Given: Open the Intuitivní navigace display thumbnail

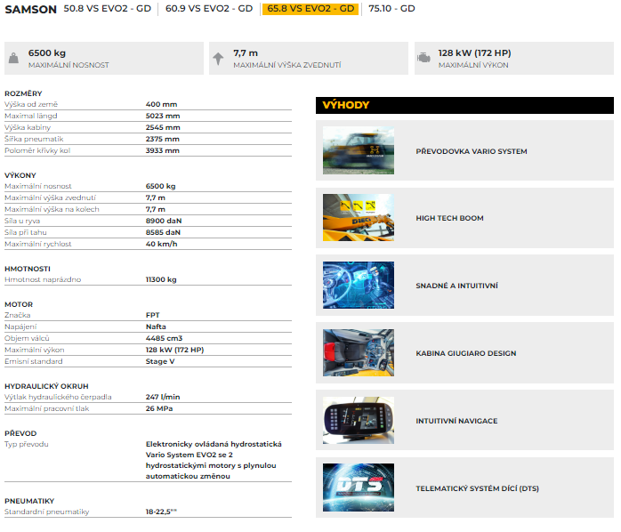Looking at the screenshot, I should point(358,420).
